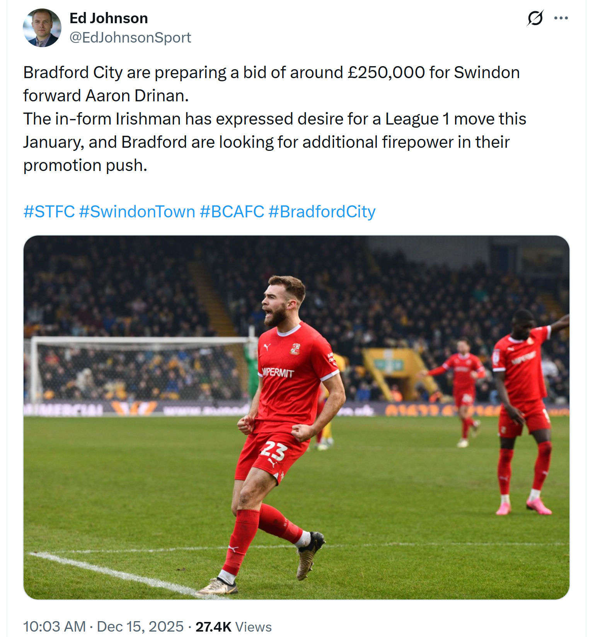Click the number 23 on the shorts
Screen dimensions: 600x637
[x=274, y=451]
